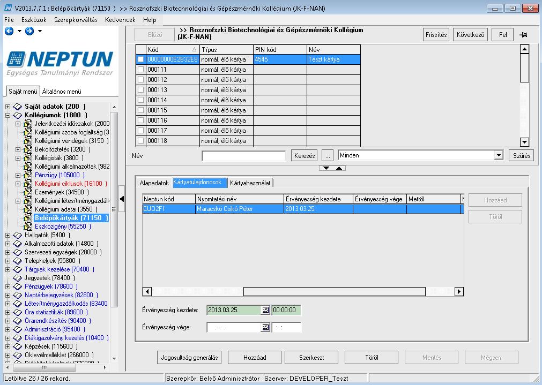
Task: Open calendar picker for Érvényesség kezdete
Action: tap(265, 310)
